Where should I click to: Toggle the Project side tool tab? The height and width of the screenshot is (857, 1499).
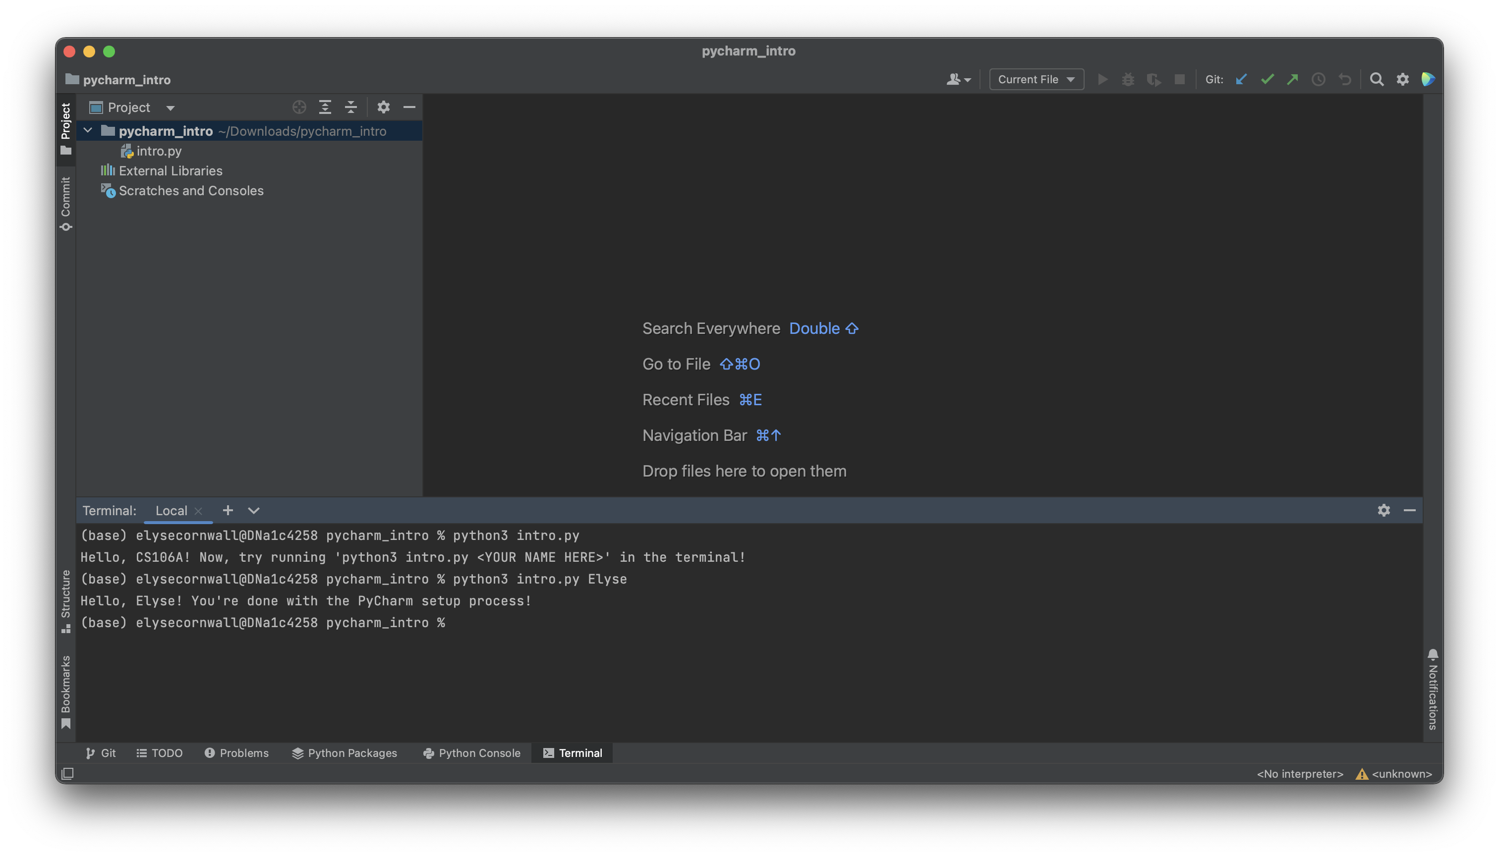click(x=65, y=128)
